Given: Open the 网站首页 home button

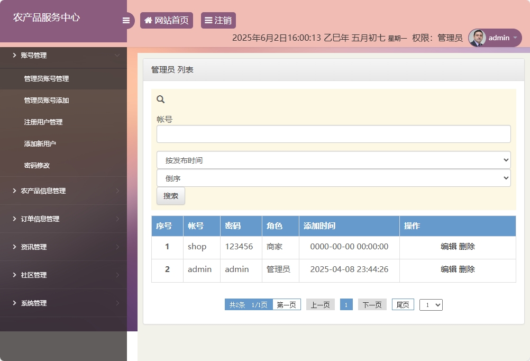Looking at the screenshot, I should pos(167,21).
